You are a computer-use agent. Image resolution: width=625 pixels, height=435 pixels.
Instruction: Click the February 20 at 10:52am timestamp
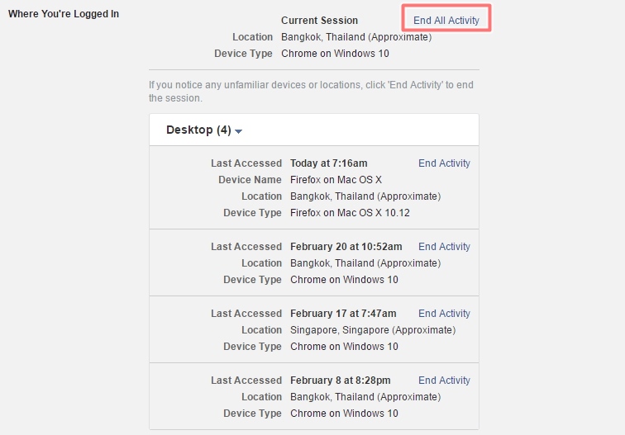tap(346, 247)
